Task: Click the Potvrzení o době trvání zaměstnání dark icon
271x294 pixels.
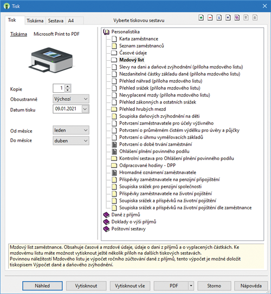Action: [114, 144]
